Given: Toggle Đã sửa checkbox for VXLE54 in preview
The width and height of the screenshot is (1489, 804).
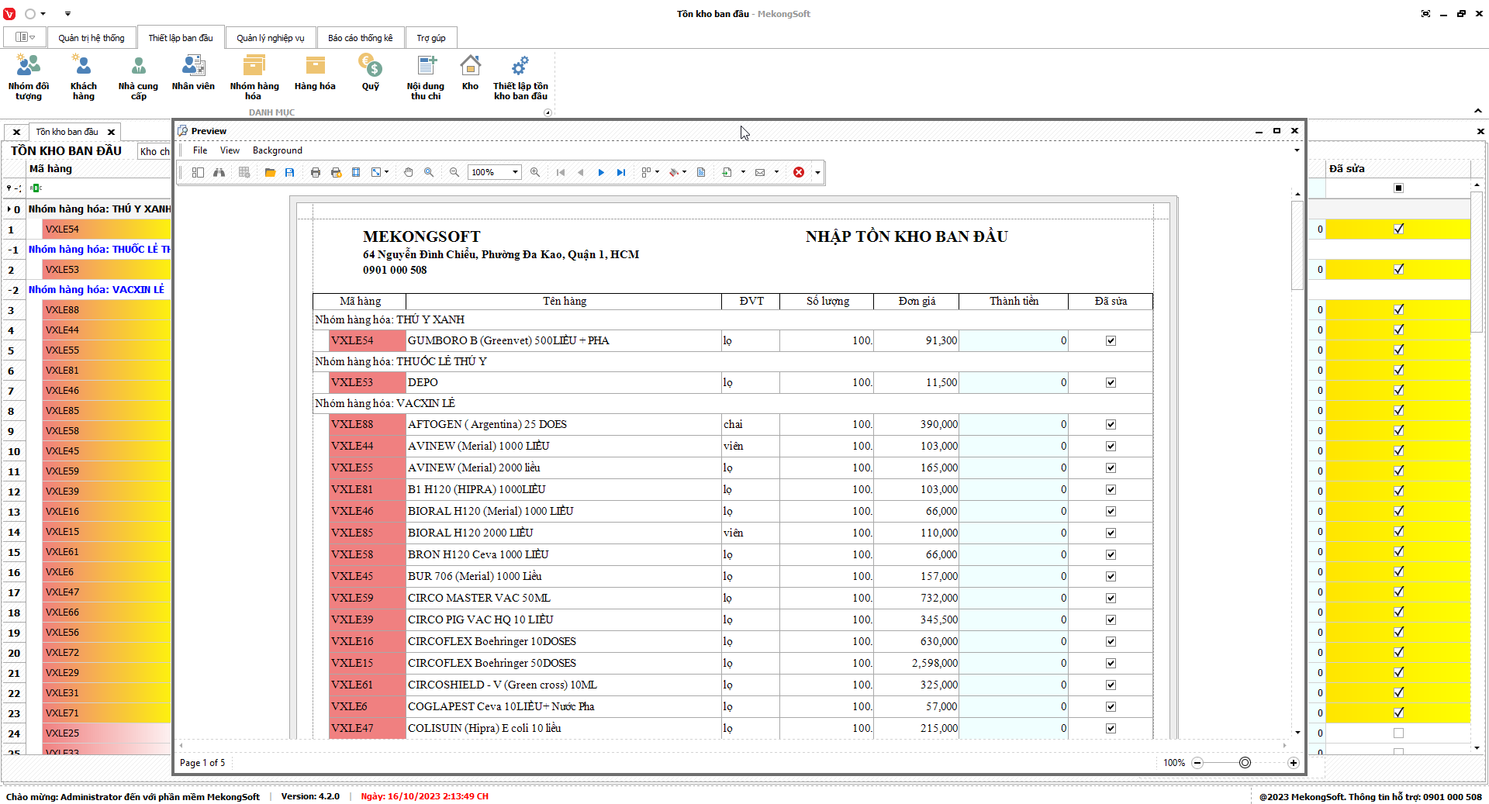Looking at the screenshot, I should 1111,340.
